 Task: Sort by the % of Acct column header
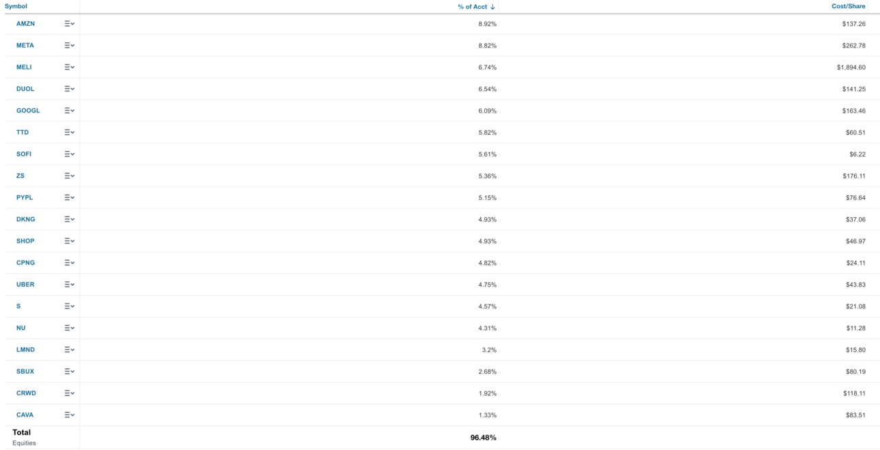472,7
